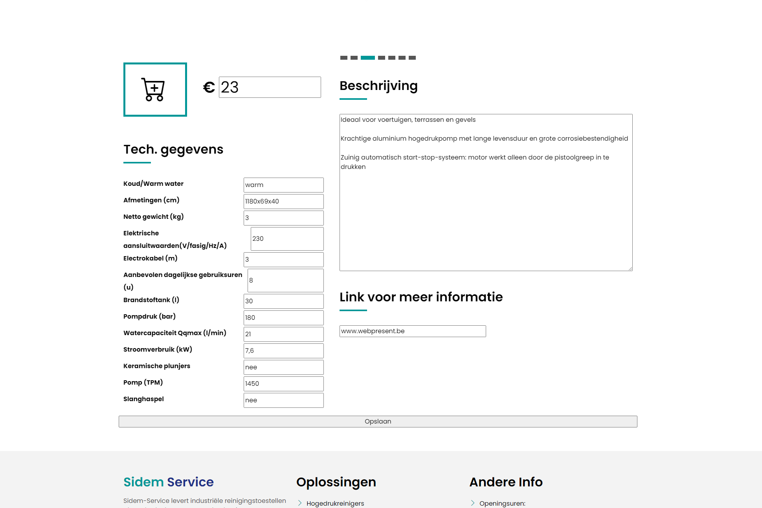Image resolution: width=762 pixels, height=508 pixels.
Task: Focus the Koud/Warm water field
Action: [283, 185]
